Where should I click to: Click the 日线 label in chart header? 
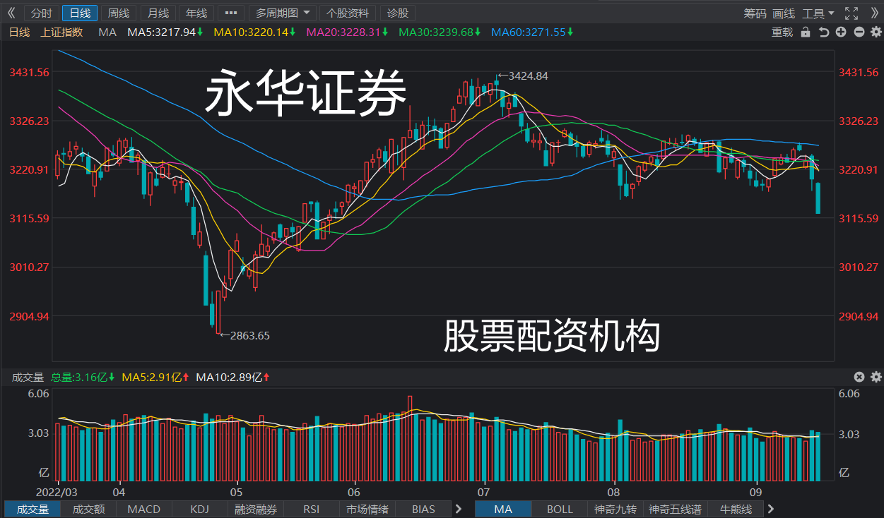pyautogui.click(x=19, y=32)
